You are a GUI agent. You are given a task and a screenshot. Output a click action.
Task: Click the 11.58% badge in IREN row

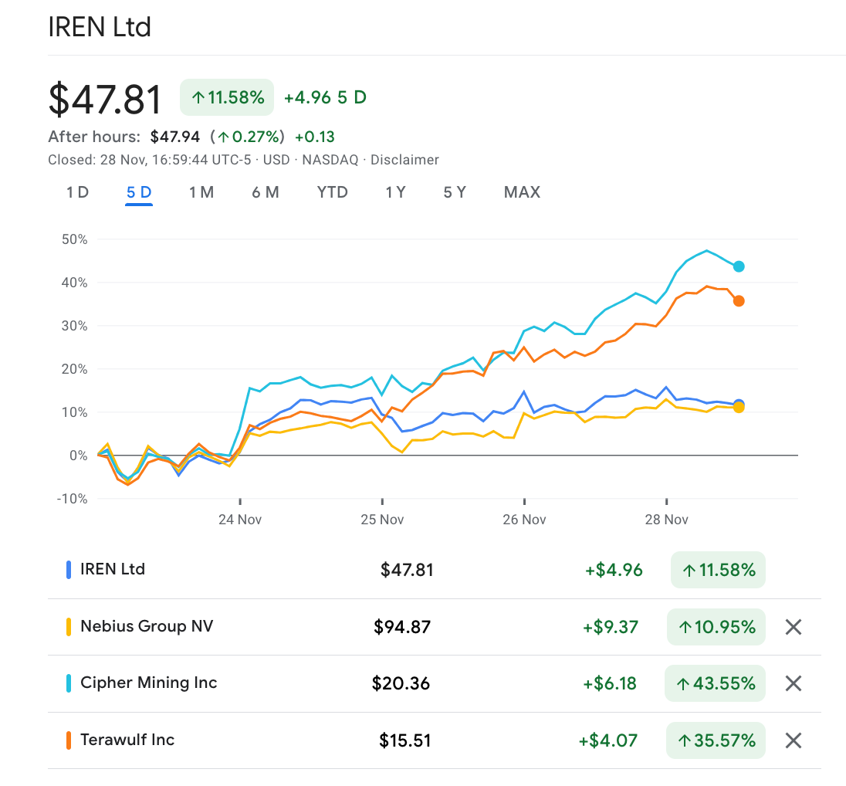718,570
